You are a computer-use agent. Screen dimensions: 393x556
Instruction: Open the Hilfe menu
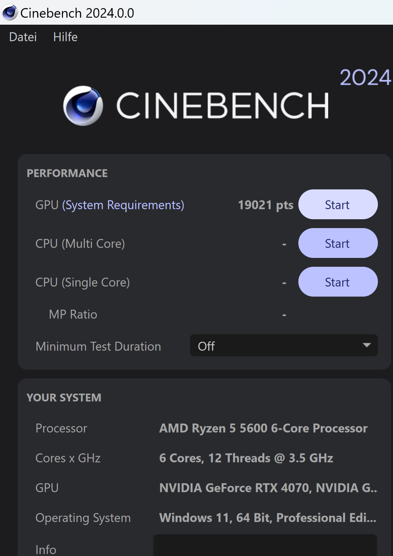[65, 37]
